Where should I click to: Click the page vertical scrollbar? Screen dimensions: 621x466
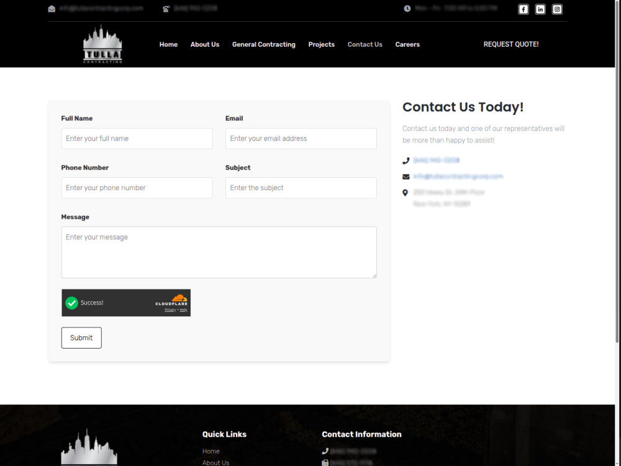point(618,171)
